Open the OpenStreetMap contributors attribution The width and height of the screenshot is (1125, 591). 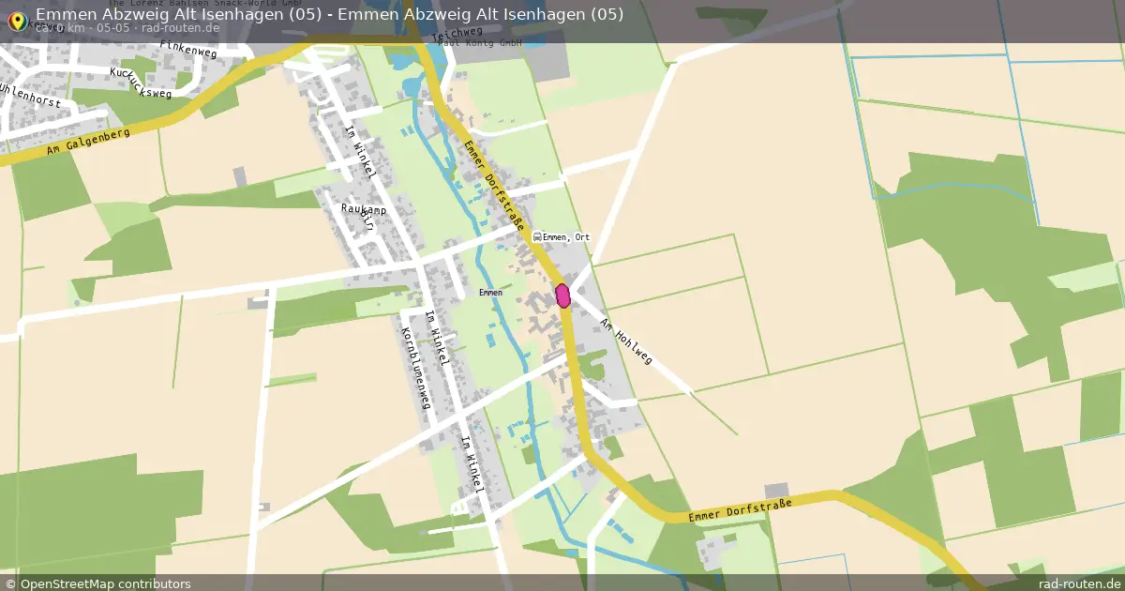click(x=97, y=583)
